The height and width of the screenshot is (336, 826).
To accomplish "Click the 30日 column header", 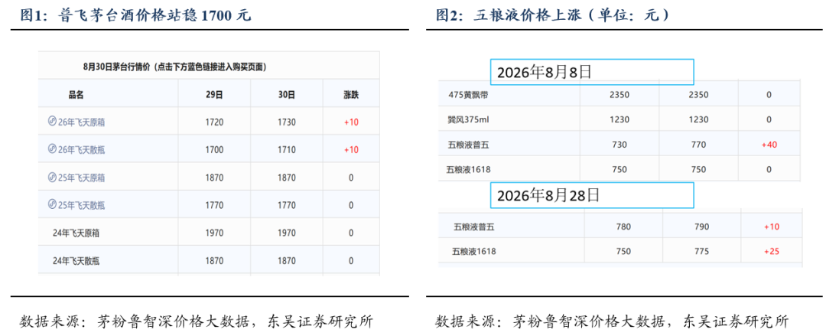I will [287, 95].
